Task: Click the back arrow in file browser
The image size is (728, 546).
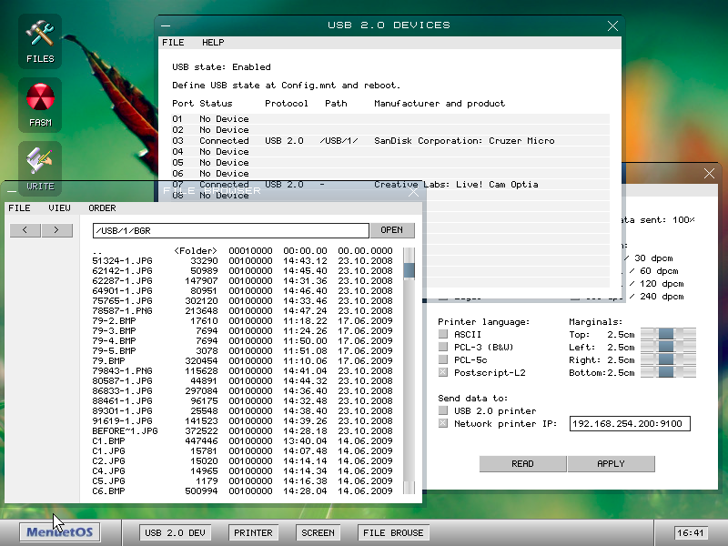Action: (x=25, y=230)
